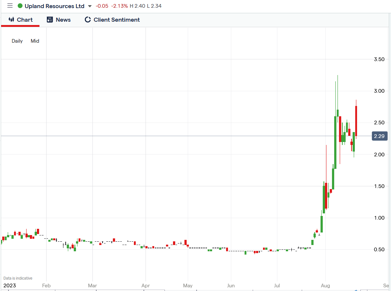
Task: Select the Upland Resources Ltd instrument name
Action: [x=54, y=6]
